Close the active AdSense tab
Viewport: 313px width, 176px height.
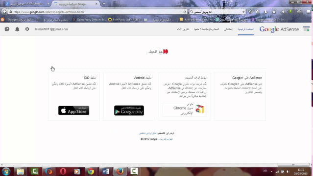tap(96, 3)
